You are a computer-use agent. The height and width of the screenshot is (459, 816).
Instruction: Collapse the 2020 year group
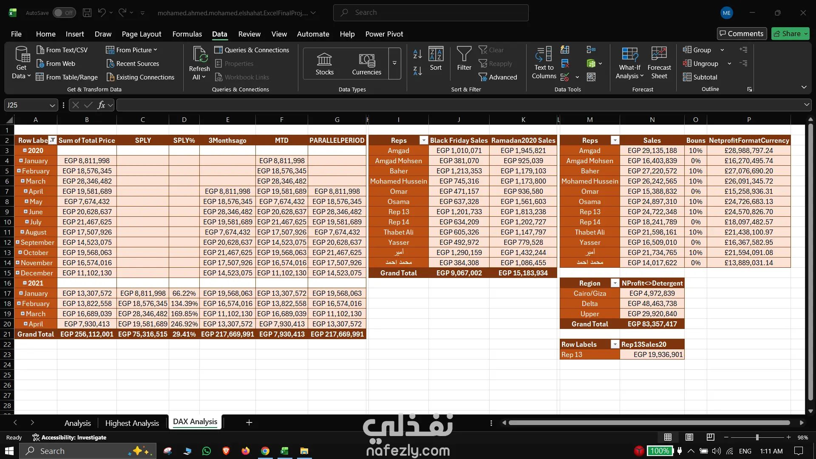25,150
